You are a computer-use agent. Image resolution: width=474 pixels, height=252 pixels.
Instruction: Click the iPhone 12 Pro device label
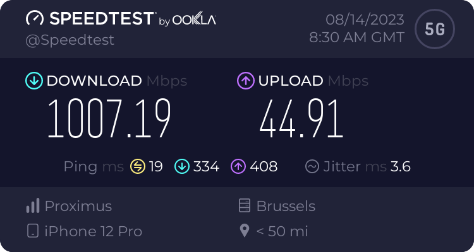coord(94,231)
